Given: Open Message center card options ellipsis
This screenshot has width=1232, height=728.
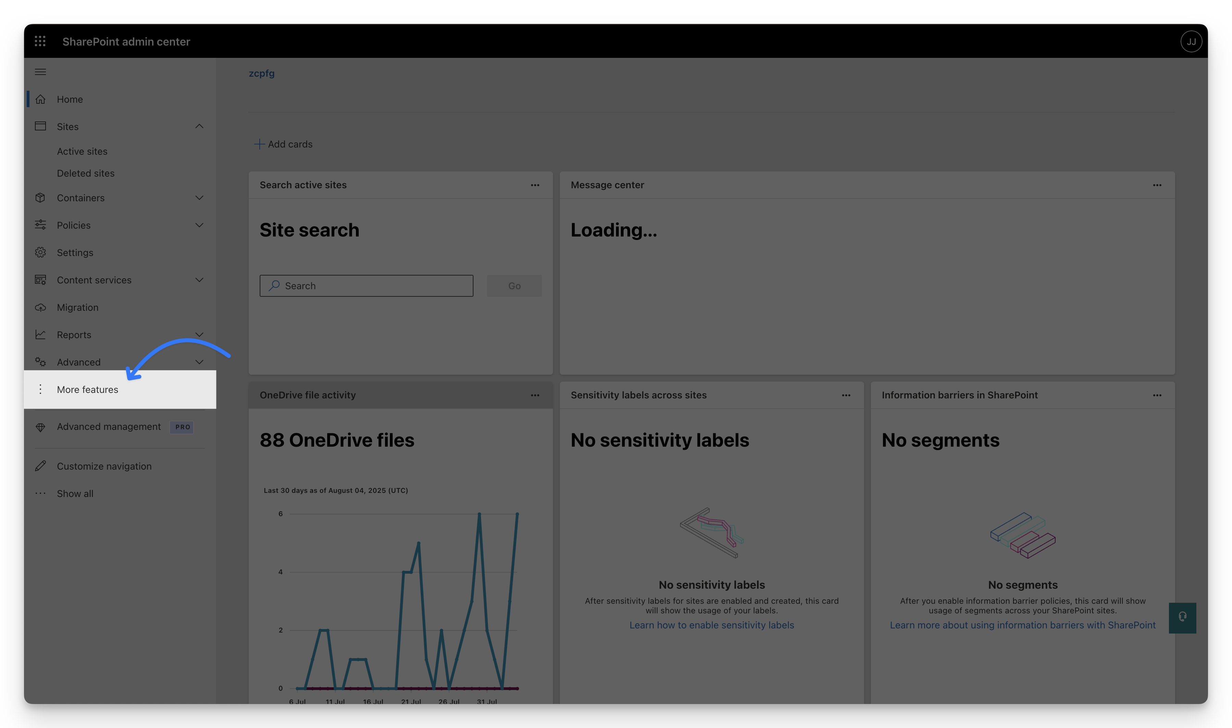Looking at the screenshot, I should pos(1157,185).
